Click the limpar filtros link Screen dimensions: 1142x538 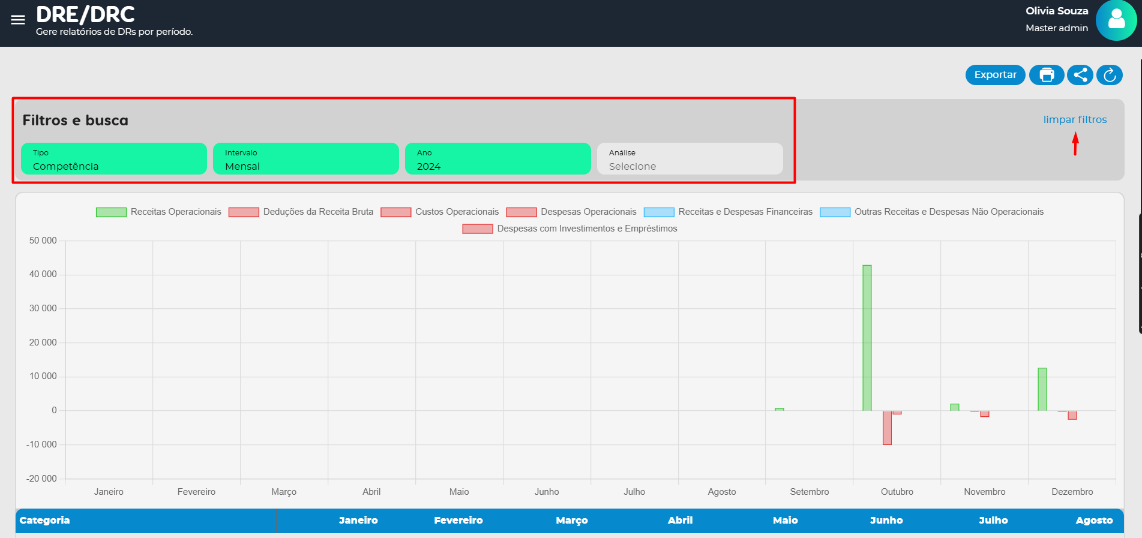[1075, 119]
